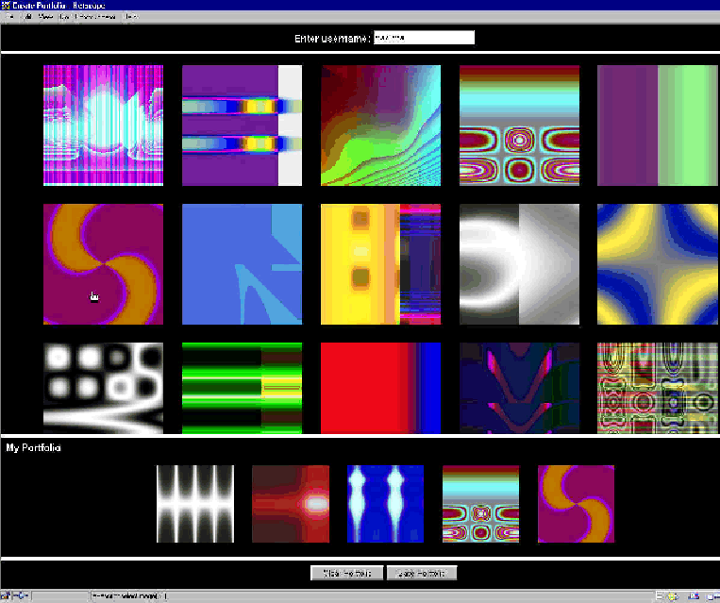Image resolution: width=720 pixels, height=603 pixels.
Task: Pick the purple image with blue-yellow horizontal bars
Action: (x=242, y=126)
